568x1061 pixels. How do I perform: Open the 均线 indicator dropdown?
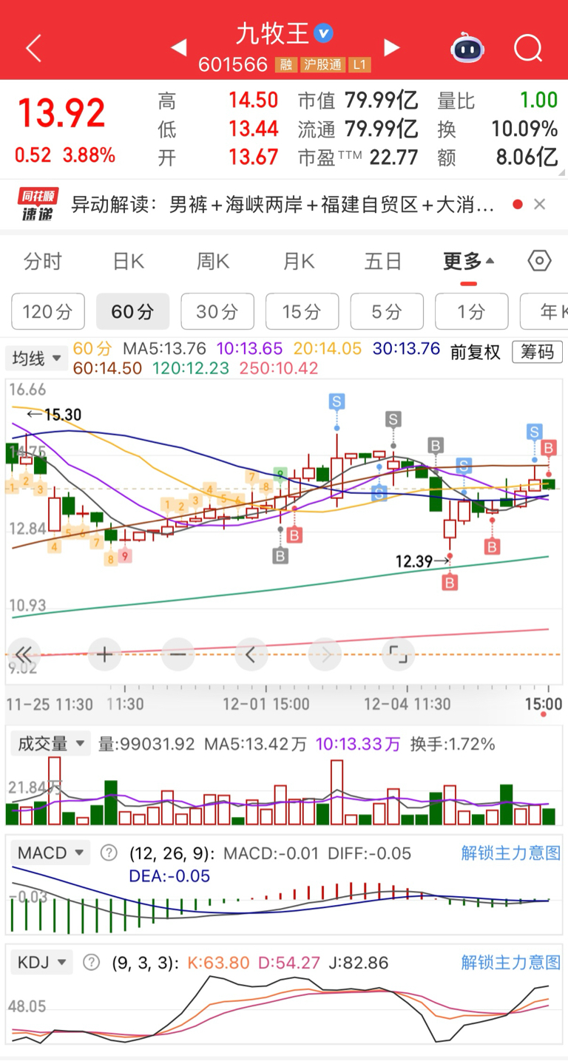tap(36, 359)
